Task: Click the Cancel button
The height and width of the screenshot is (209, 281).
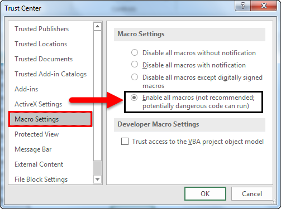Action: pyautogui.click(x=252, y=194)
